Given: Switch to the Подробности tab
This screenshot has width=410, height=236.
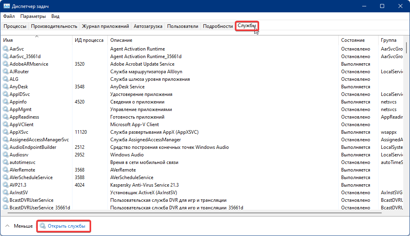Looking at the screenshot, I should click(218, 26).
